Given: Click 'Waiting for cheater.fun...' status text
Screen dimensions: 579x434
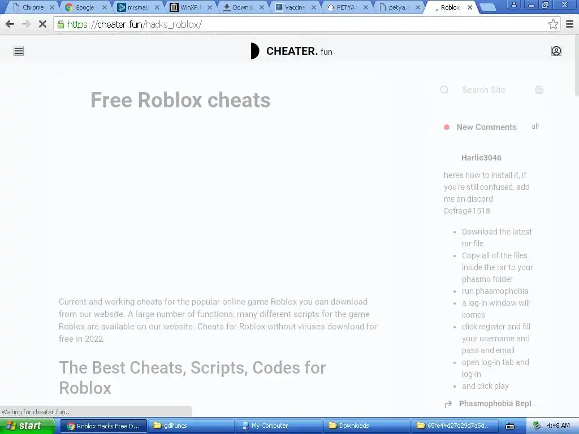Looking at the screenshot, I should [x=37, y=412].
